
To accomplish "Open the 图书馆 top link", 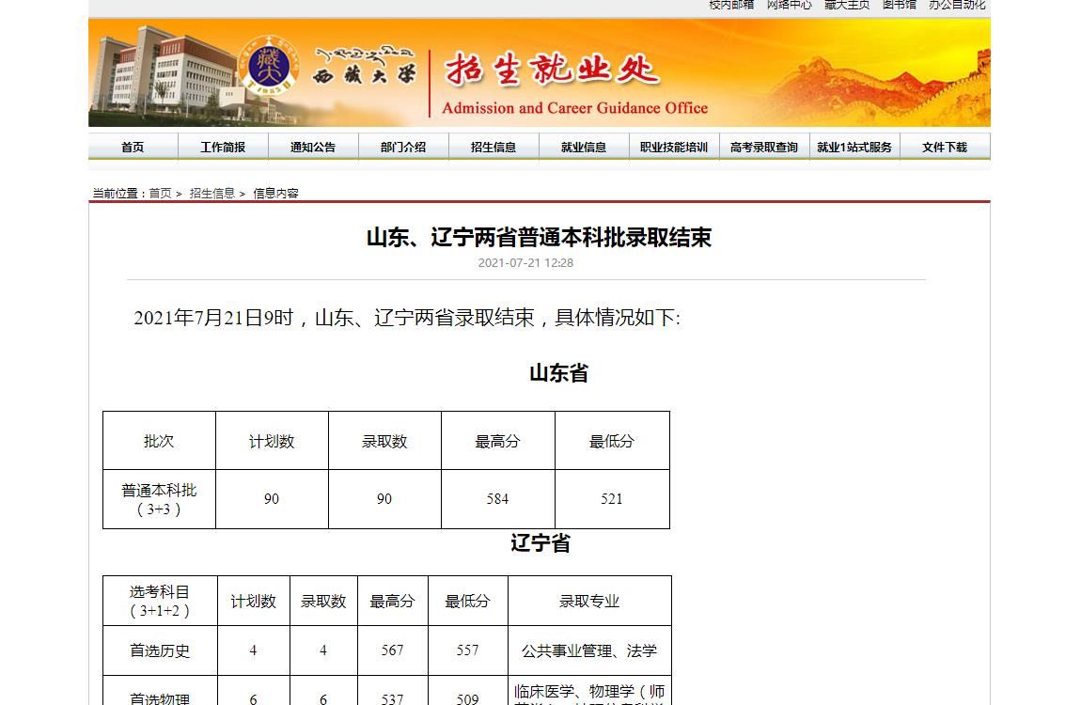I will coord(900,5).
